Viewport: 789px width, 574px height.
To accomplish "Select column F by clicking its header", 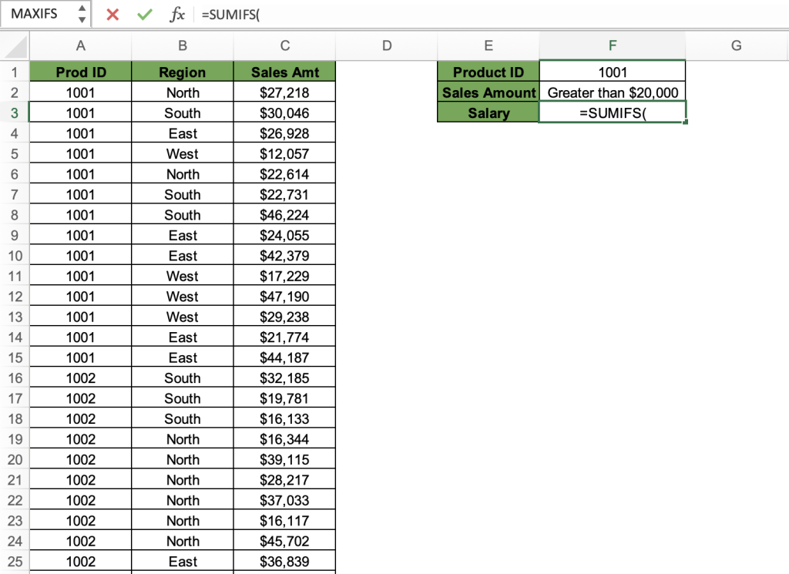I will tap(612, 46).
